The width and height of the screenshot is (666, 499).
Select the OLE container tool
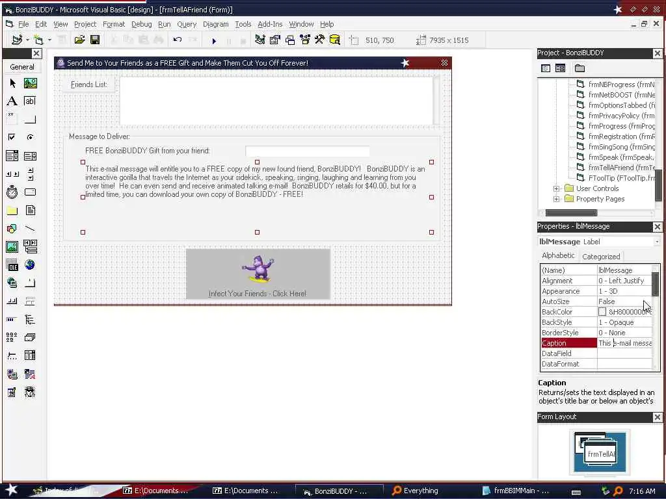(x=12, y=265)
